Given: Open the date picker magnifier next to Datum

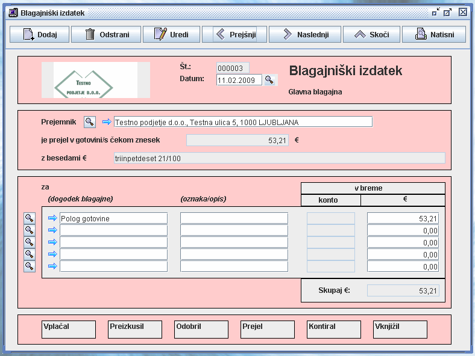Looking at the screenshot, I should 269,80.
